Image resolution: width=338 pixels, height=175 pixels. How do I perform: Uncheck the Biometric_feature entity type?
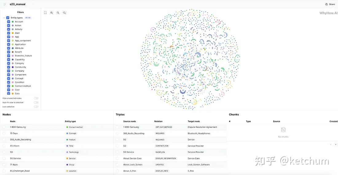tap(9, 56)
